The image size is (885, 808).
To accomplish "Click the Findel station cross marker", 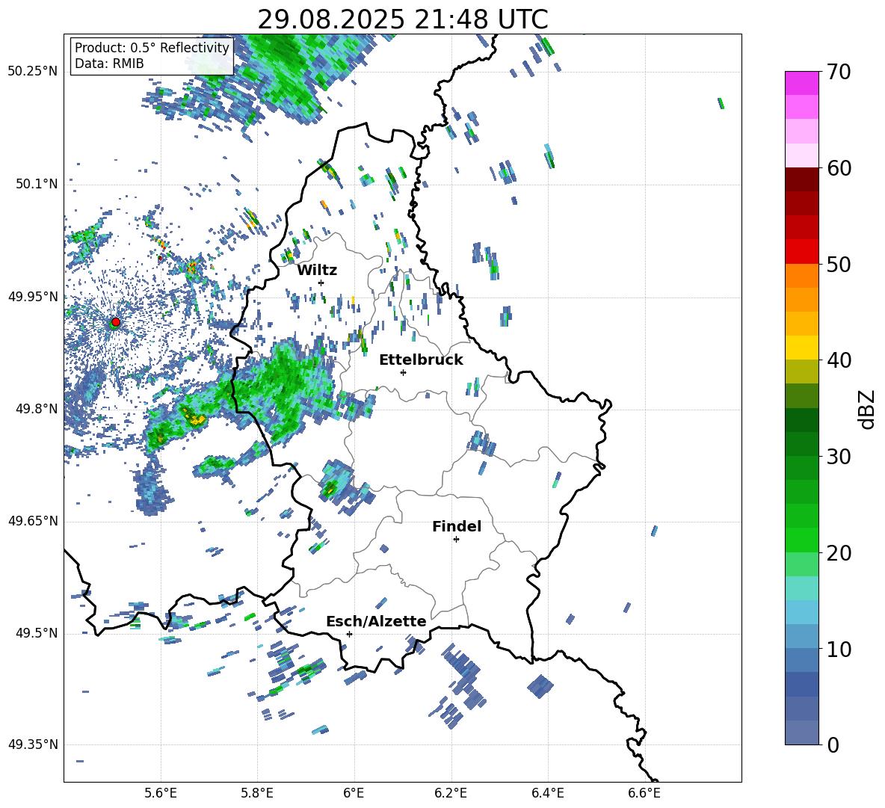I will click(x=456, y=540).
